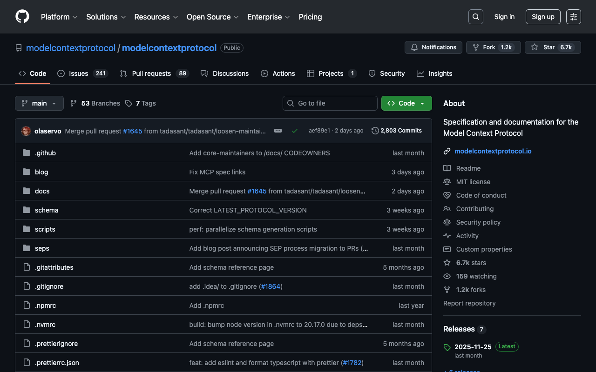Open search with the magnifier icon
Image resolution: width=596 pixels, height=372 pixels.
click(475, 17)
